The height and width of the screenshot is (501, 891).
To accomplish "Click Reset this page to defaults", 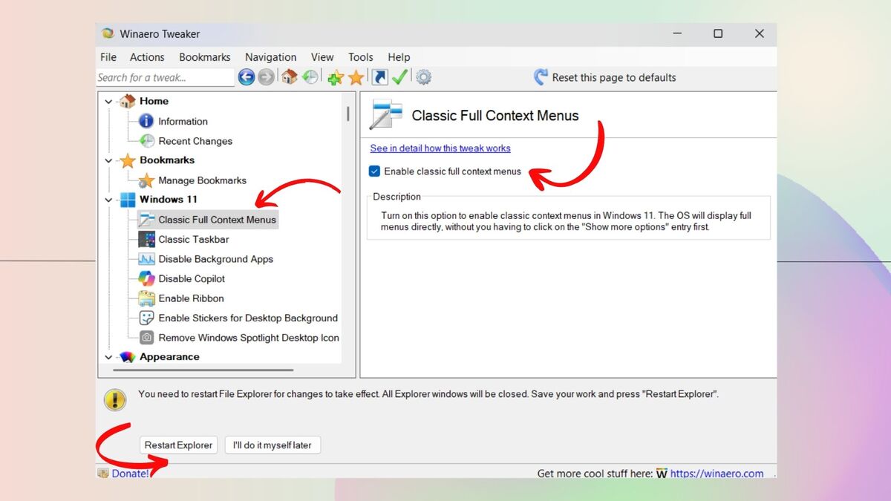I will point(614,77).
